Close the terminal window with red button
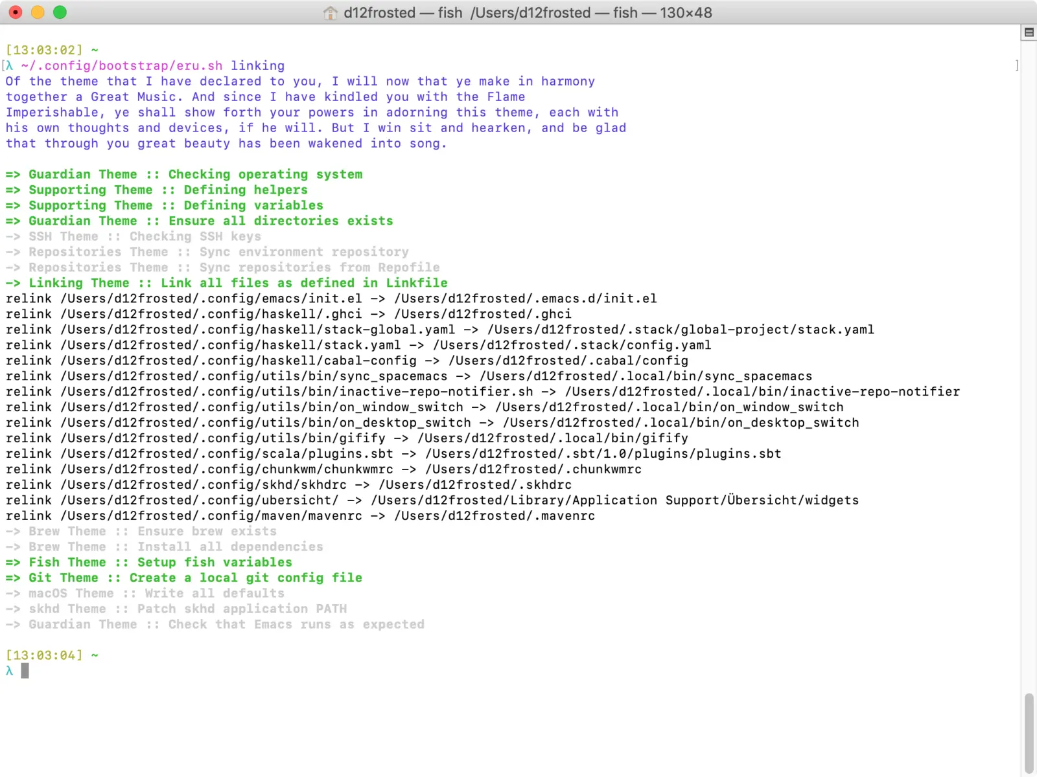 point(16,12)
